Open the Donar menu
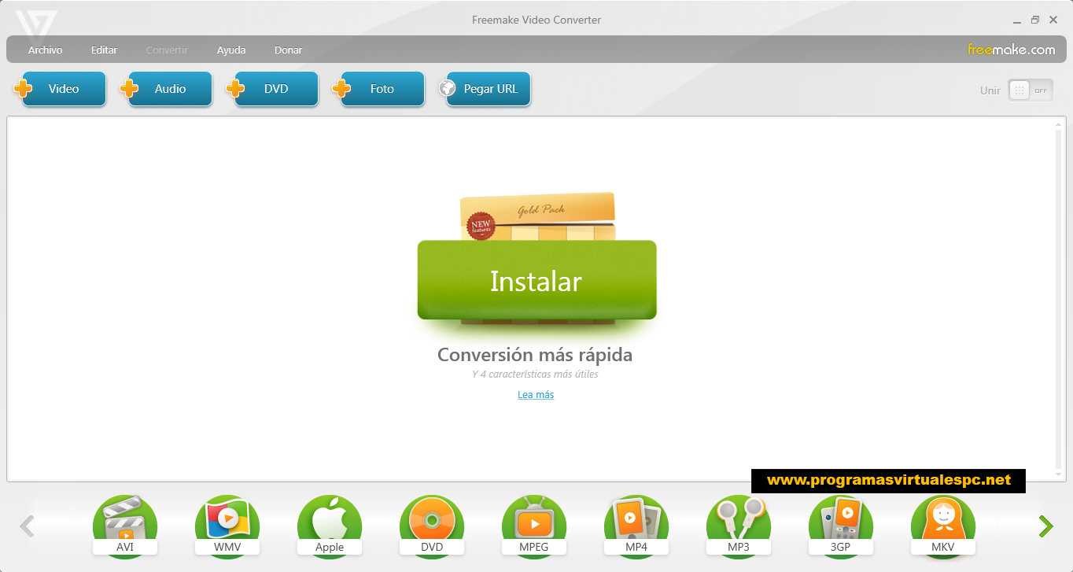 click(288, 50)
